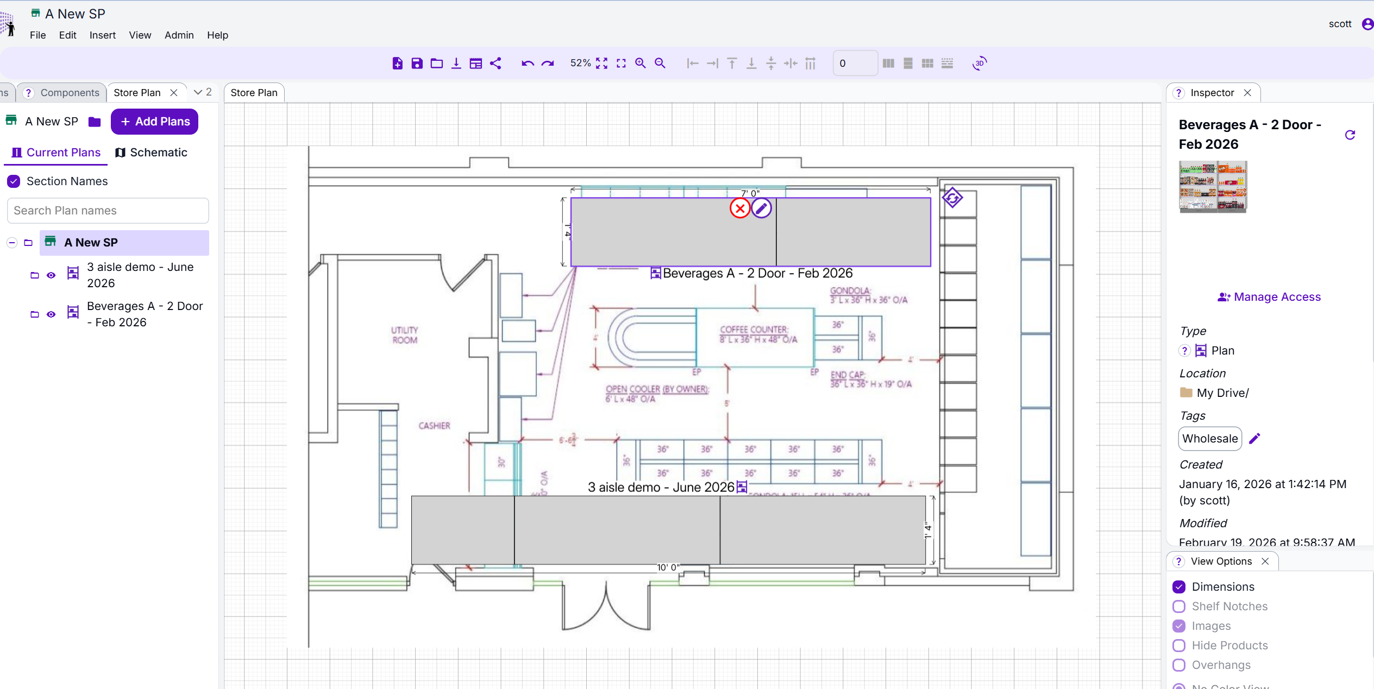
Task: Edit the selected Beverages section with pencil
Action: click(762, 208)
